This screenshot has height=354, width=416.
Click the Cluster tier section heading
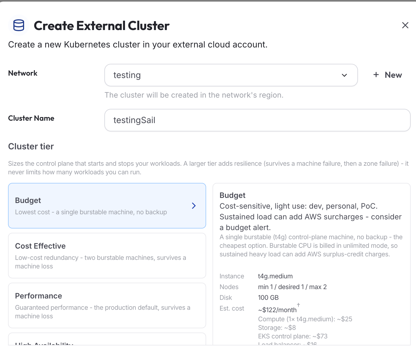pyautogui.click(x=31, y=146)
